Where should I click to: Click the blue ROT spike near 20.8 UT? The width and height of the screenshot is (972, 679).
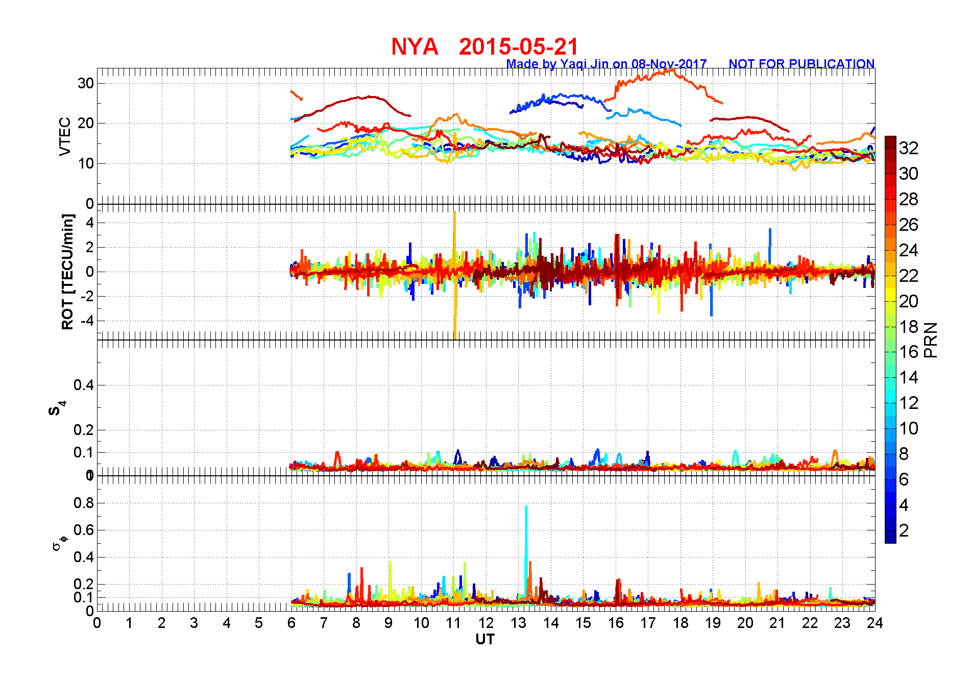tap(770, 245)
